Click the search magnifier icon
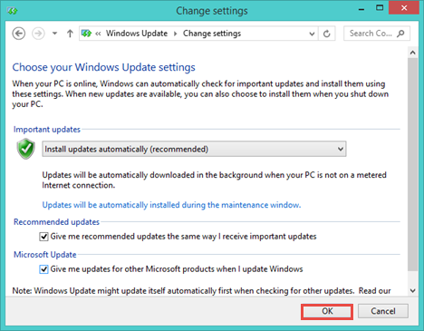Screen dimensions: 424x331 click(400, 34)
